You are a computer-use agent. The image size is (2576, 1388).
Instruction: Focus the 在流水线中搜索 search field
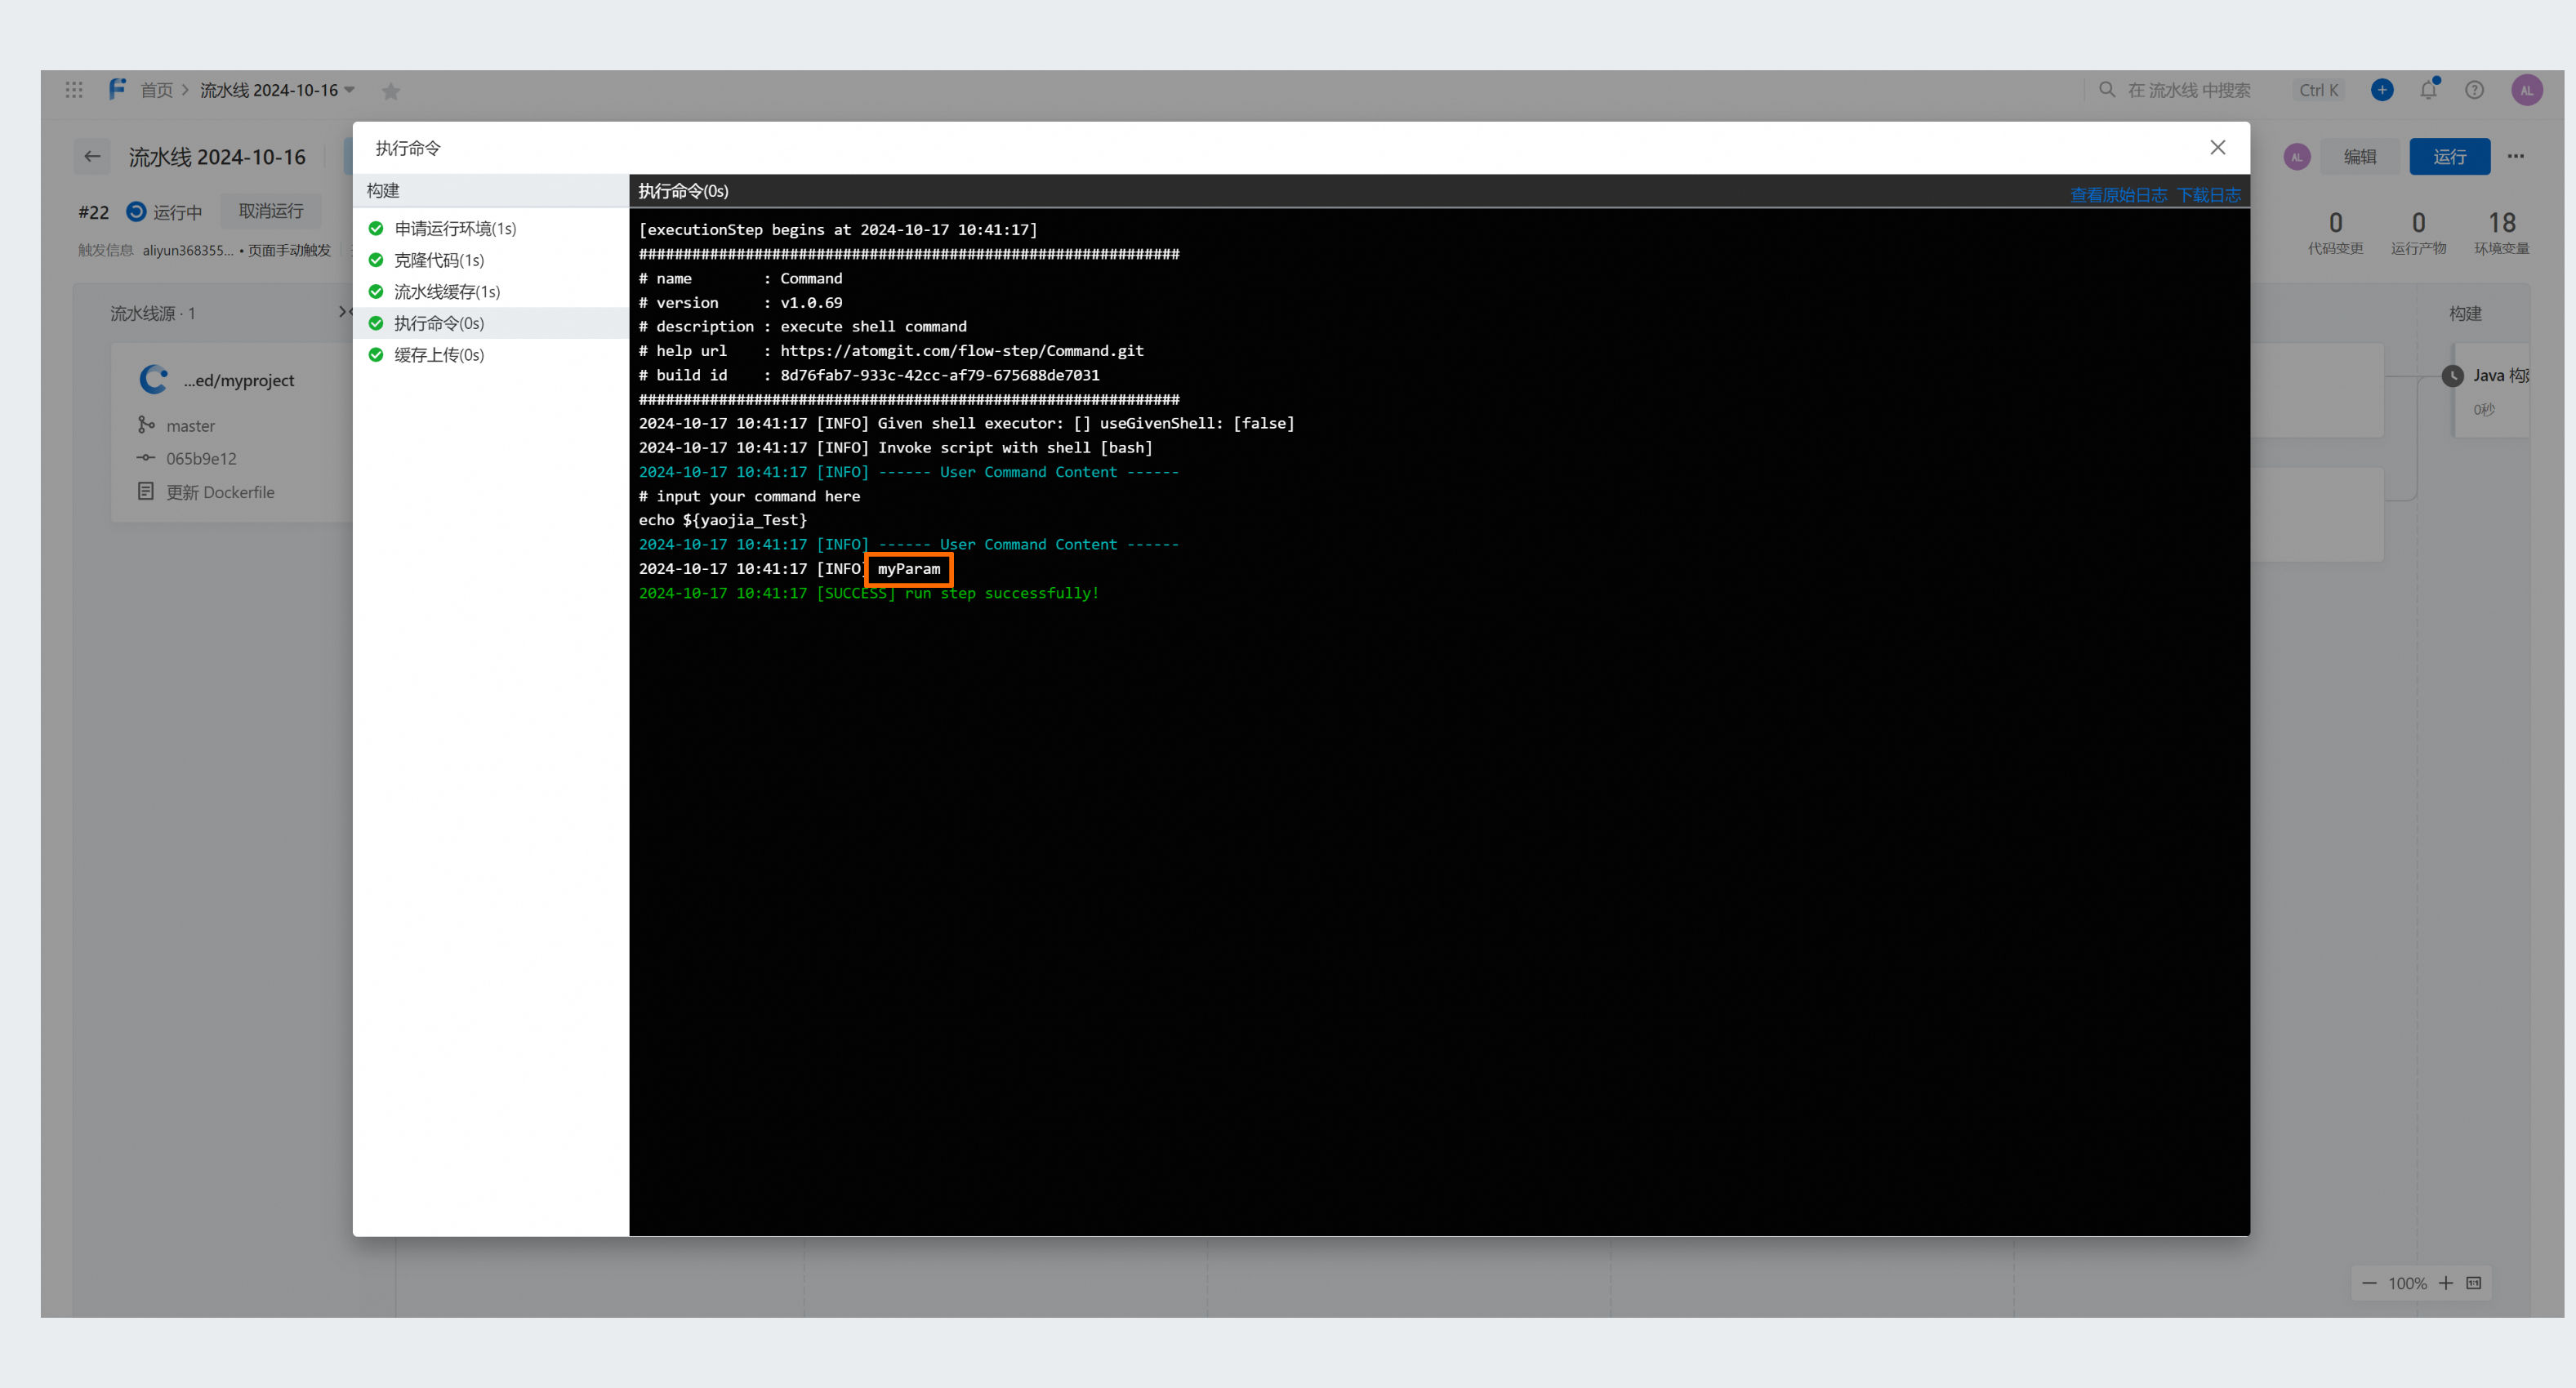pyautogui.click(x=2188, y=90)
